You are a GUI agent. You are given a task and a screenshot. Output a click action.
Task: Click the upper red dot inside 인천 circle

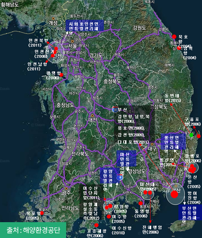point(56,49)
